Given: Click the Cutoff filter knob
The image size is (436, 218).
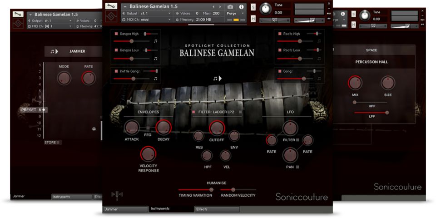Looking at the screenshot, I should 217,129.
